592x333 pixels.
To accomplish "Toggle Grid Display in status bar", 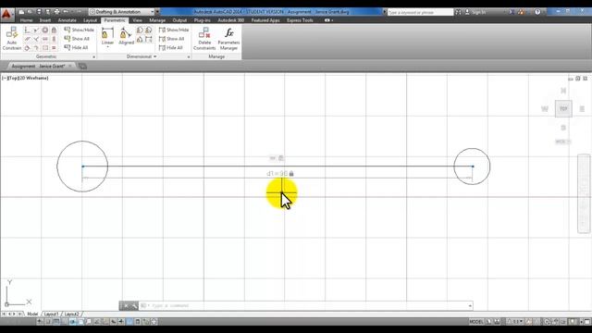I will (56, 322).
